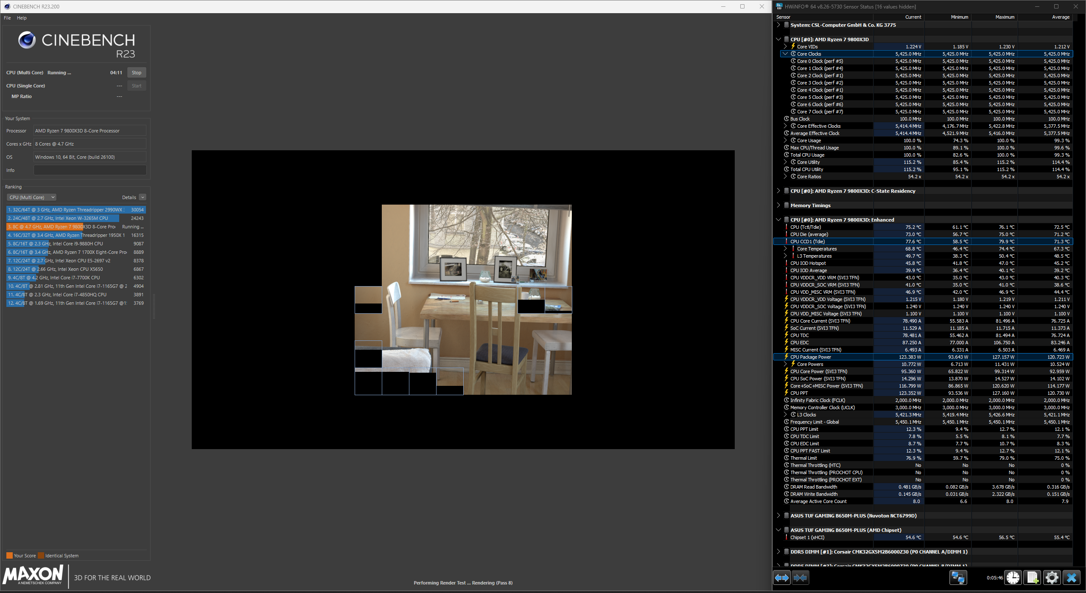
Task: Reset counters using the clock icon
Action: [x=1012, y=578]
